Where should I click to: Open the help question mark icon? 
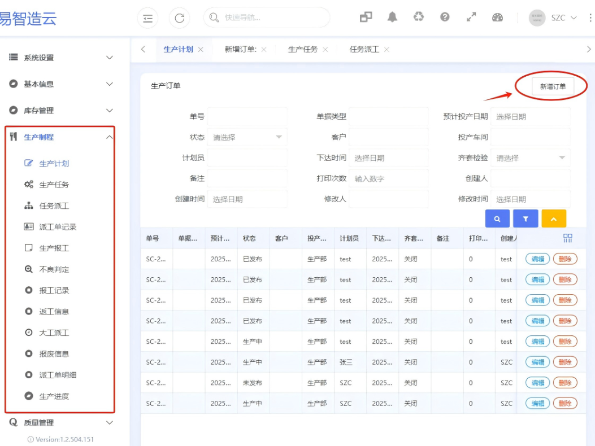(x=445, y=18)
